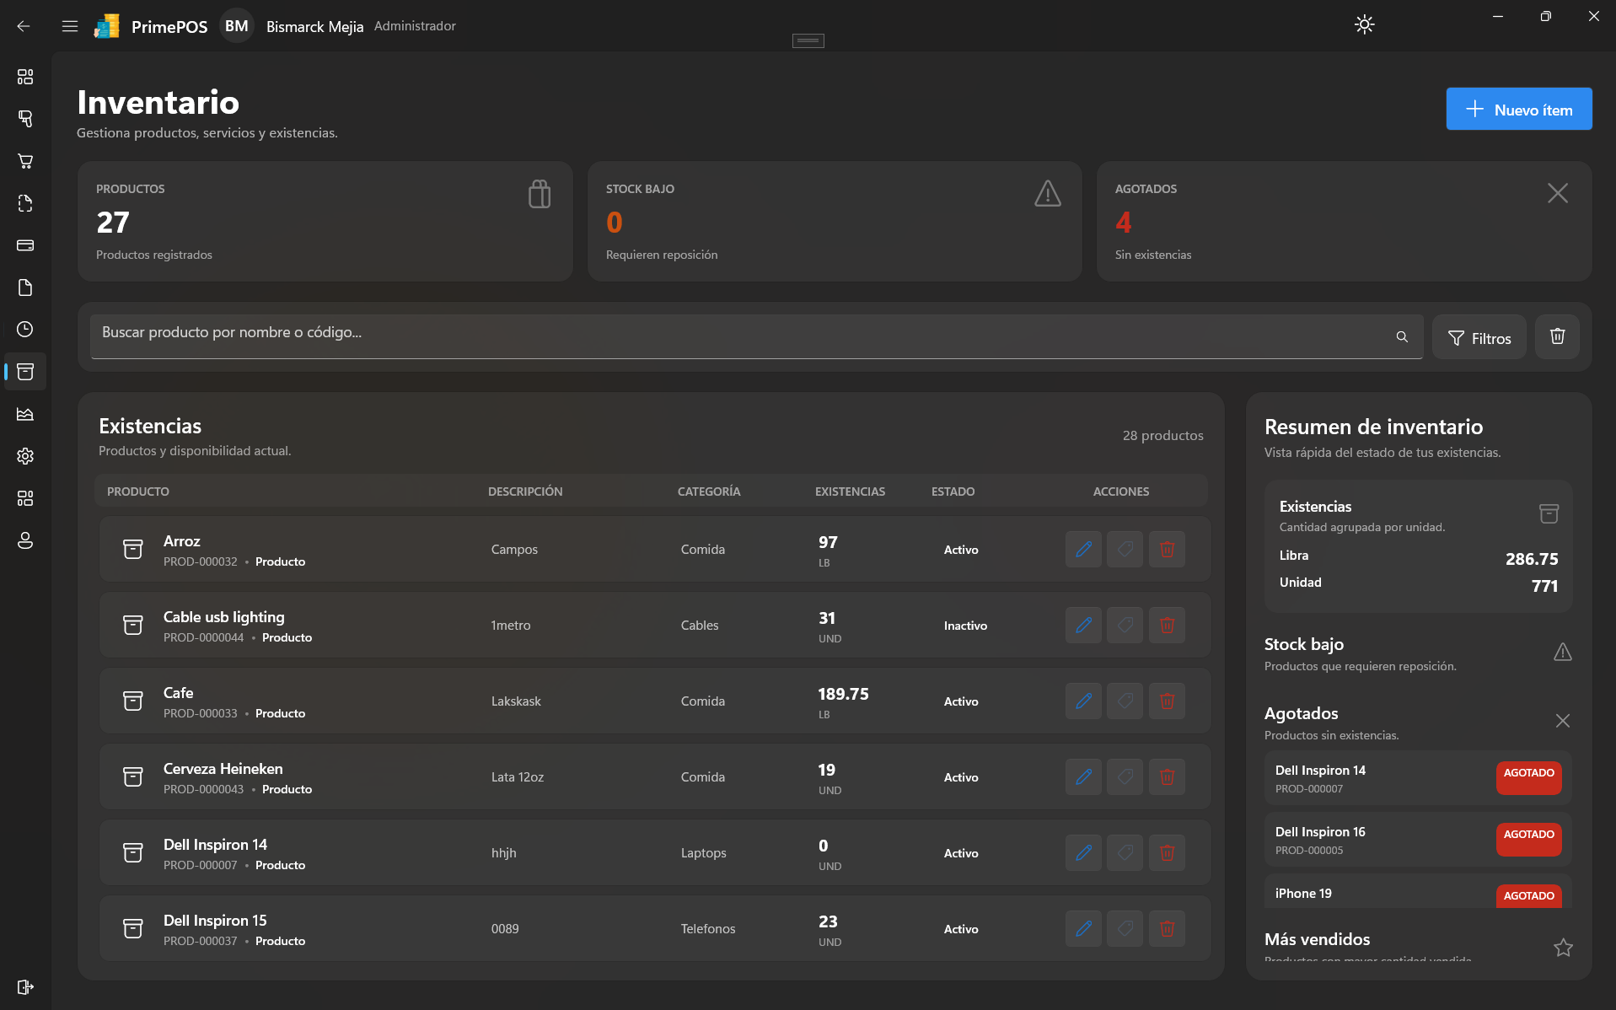Edit the Cerveza Heineken product
Image resolution: width=1616 pixels, height=1010 pixels.
tap(1083, 776)
